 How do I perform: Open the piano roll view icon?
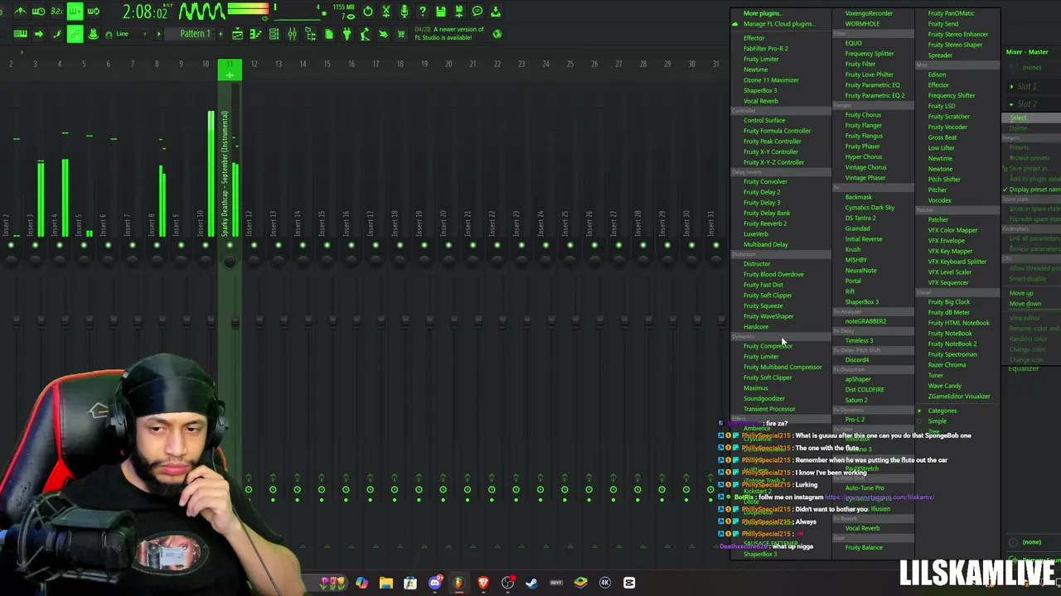click(x=255, y=34)
